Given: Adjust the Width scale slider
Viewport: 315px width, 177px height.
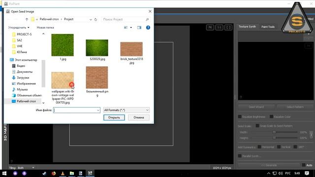Looking at the screenshot, I should coord(274,132).
